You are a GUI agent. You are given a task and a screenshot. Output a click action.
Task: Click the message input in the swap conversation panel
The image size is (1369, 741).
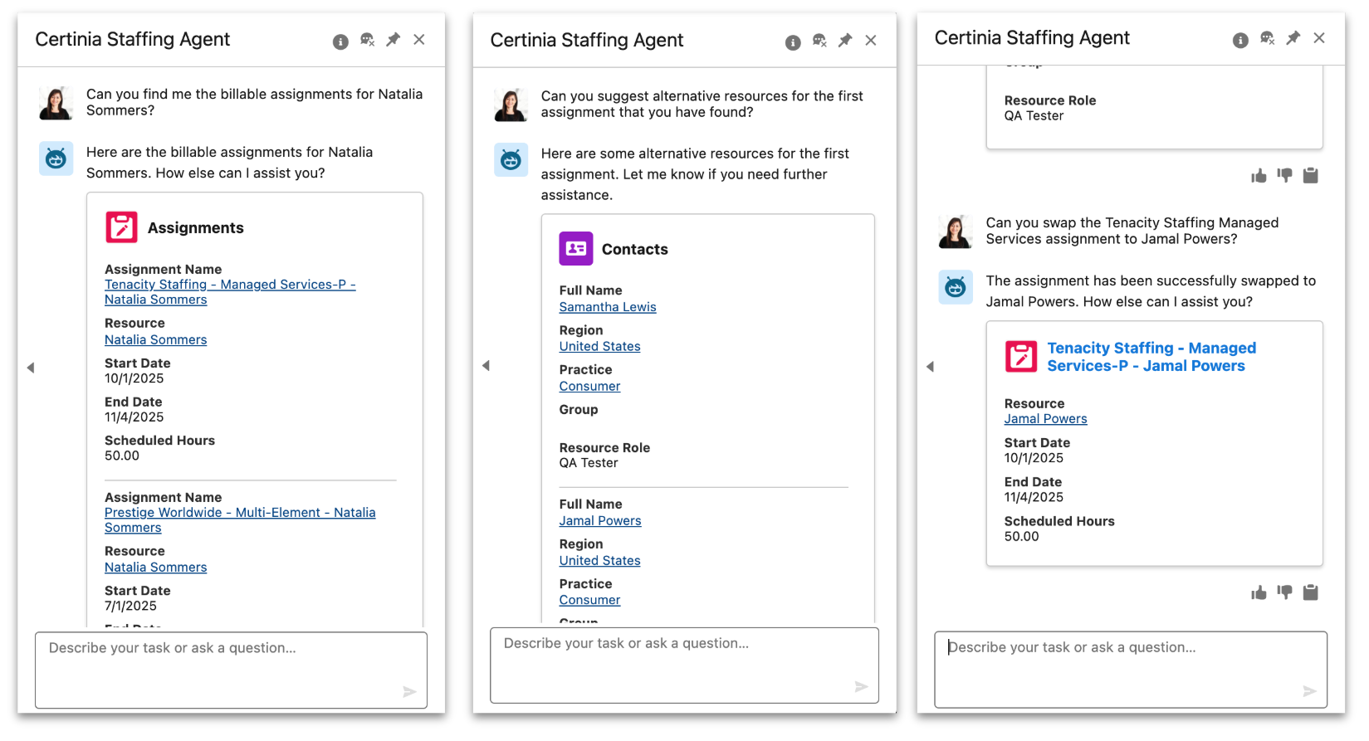point(1129,669)
